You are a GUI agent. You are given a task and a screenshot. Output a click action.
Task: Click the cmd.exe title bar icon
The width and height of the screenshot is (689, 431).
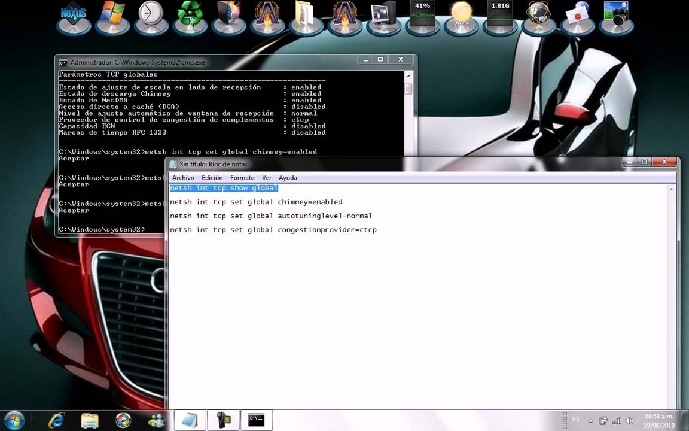(x=63, y=62)
